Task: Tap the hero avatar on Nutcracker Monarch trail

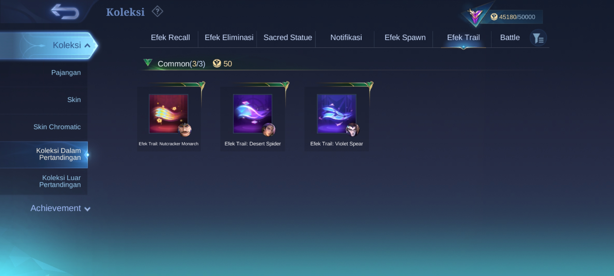Action: 184,130
